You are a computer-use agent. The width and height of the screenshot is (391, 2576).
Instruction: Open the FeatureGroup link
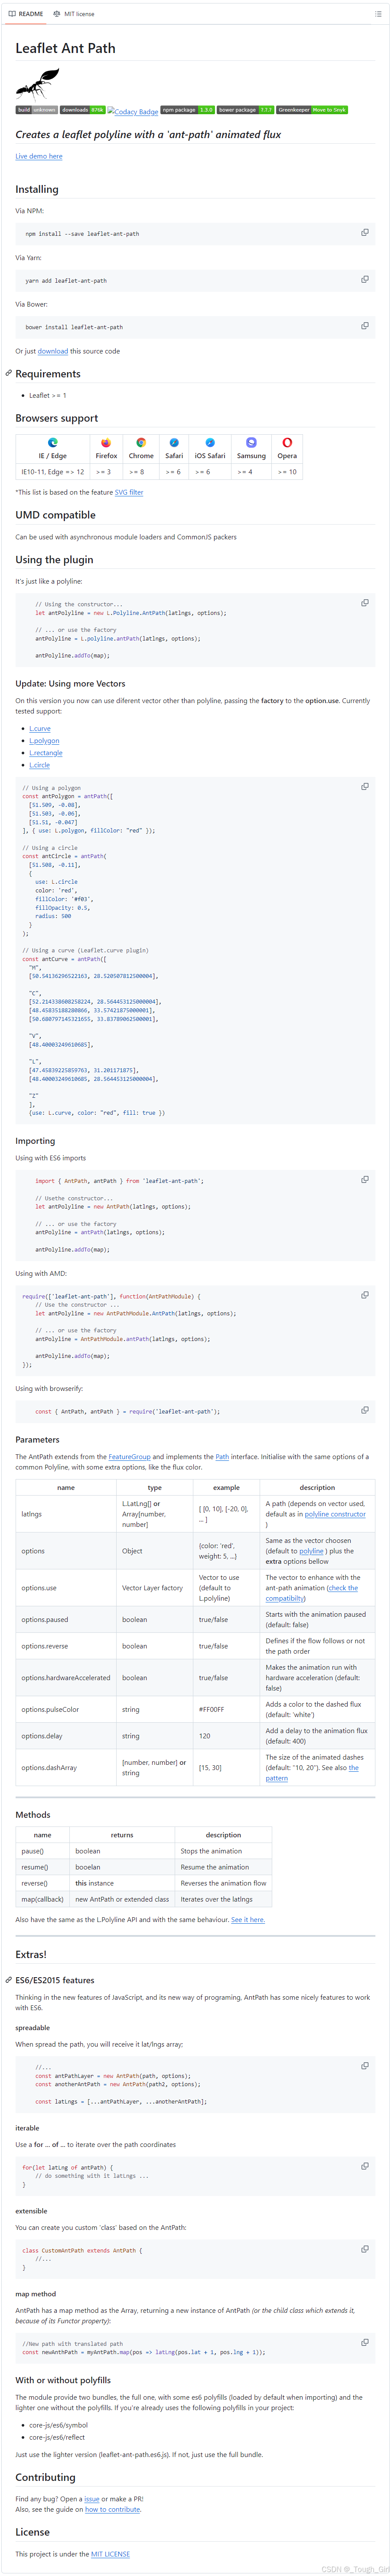[x=130, y=1456]
